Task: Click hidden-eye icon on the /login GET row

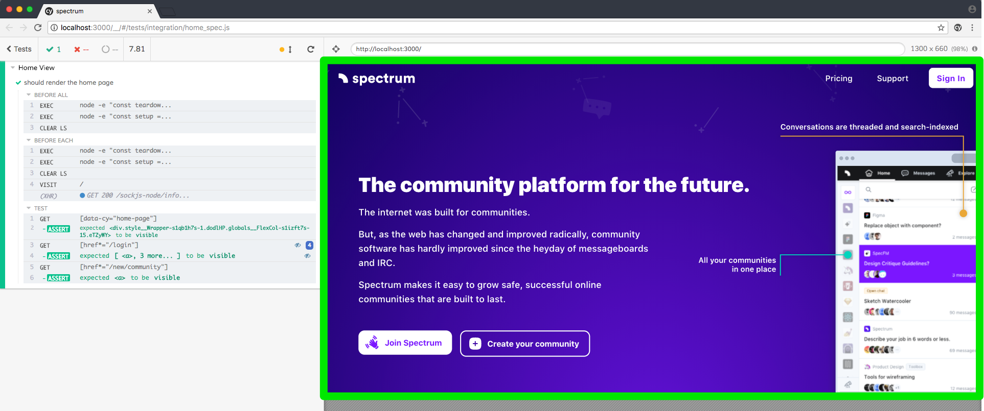Action: 298,245
